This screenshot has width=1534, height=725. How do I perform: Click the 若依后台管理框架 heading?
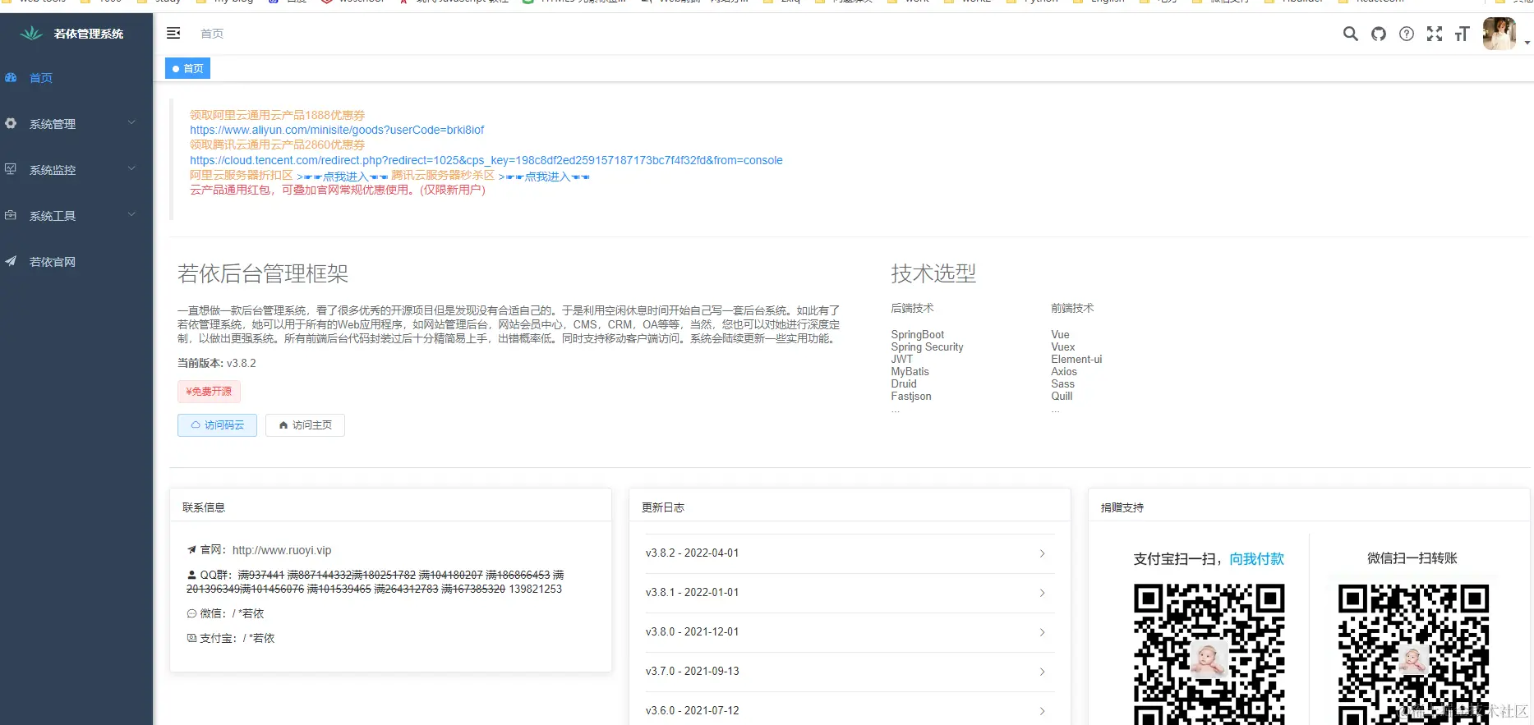point(263,273)
